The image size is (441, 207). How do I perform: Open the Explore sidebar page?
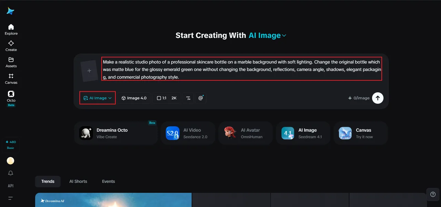coord(11,30)
